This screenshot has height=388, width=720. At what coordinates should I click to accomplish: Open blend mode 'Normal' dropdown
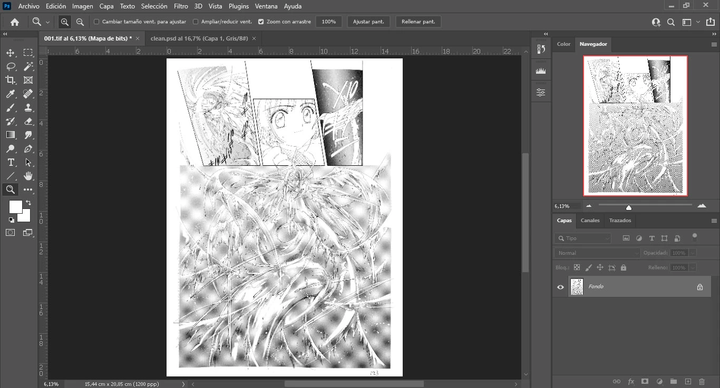point(597,253)
